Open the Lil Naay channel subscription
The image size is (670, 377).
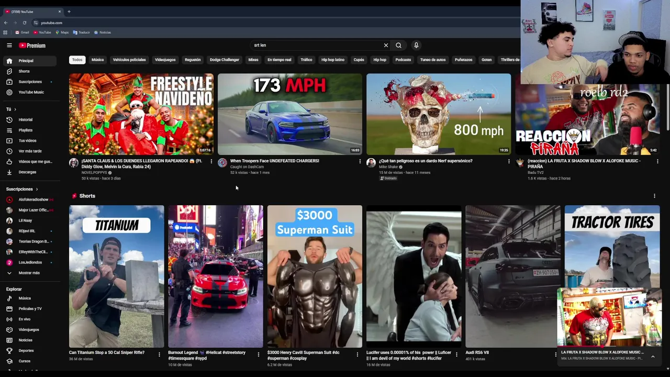point(29,220)
